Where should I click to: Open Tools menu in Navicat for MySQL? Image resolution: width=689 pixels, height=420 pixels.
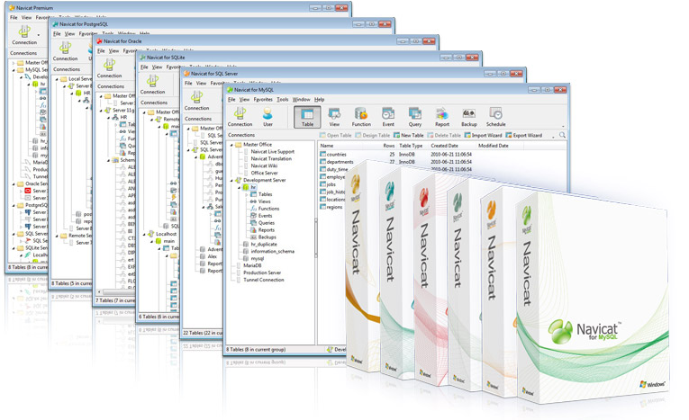click(283, 100)
